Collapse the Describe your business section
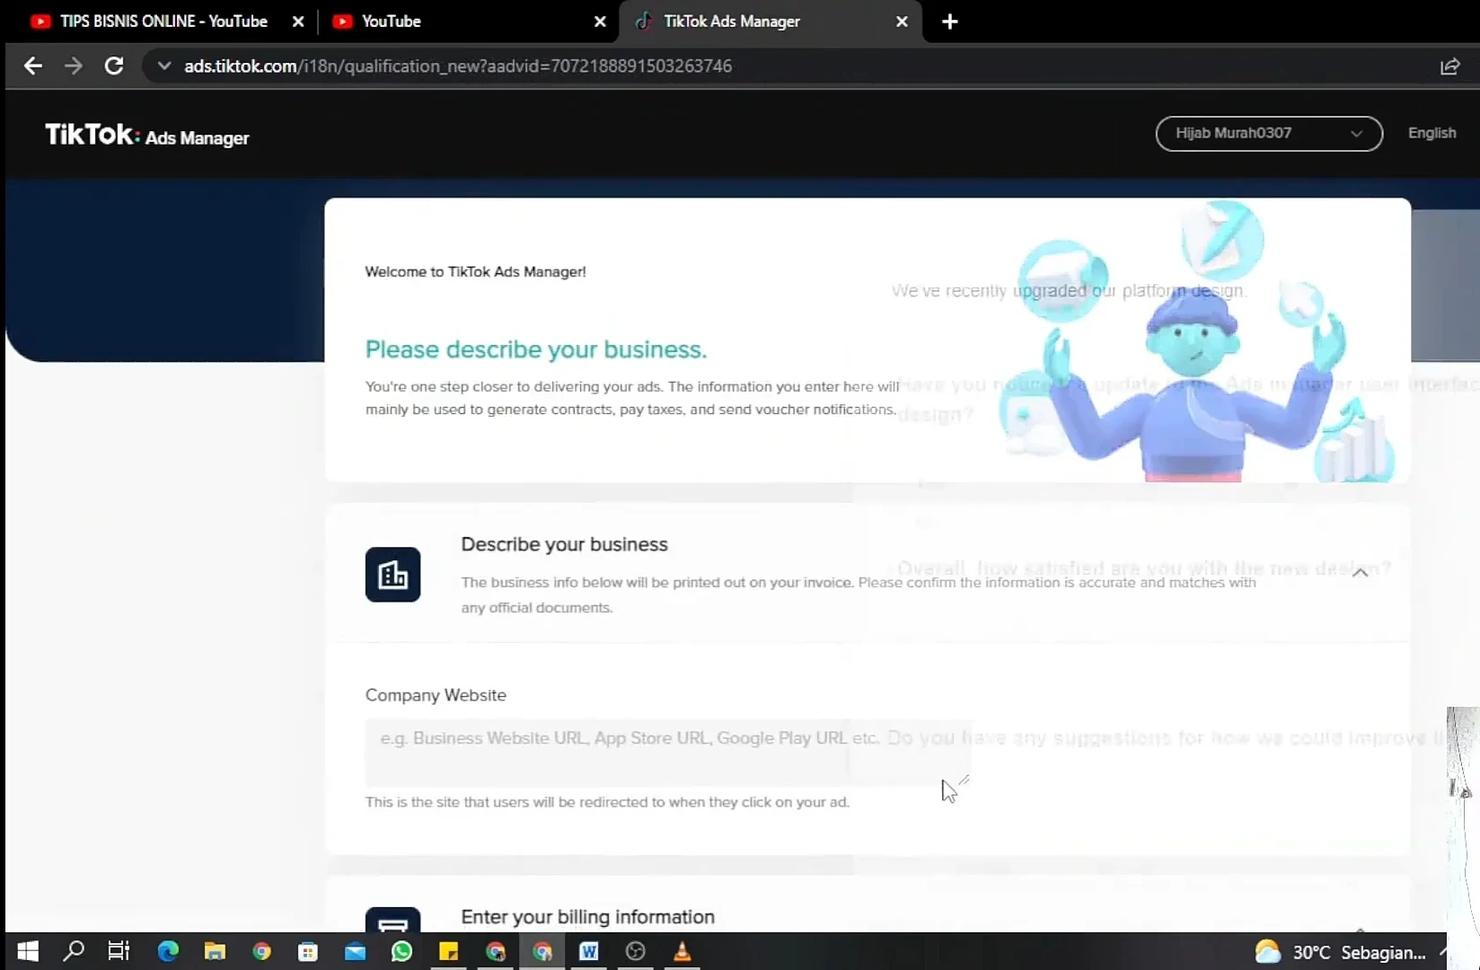1480x970 pixels. (1361, 573)
